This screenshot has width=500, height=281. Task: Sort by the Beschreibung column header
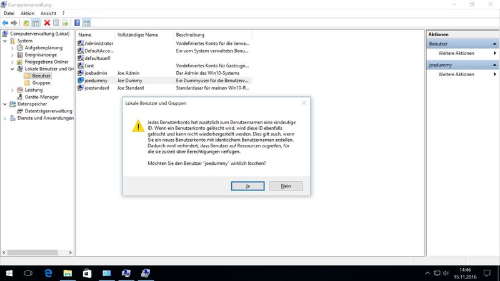tap(212, 35)
